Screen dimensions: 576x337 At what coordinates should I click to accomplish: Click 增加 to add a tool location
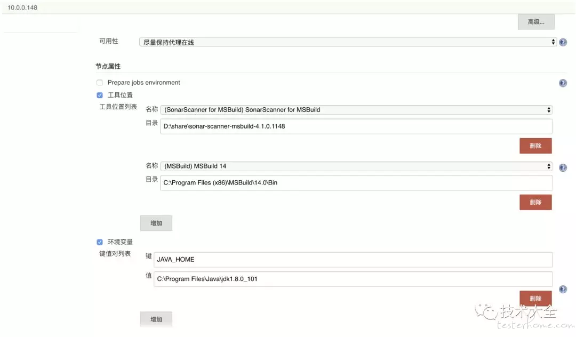156,223
